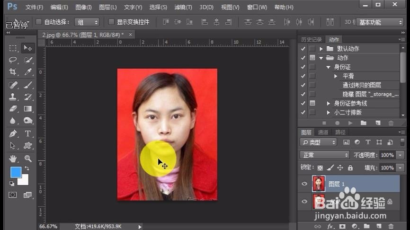Delete layer using Layers panel trash
The width and height of the screenshot is (410, 230).
(391, 226)
